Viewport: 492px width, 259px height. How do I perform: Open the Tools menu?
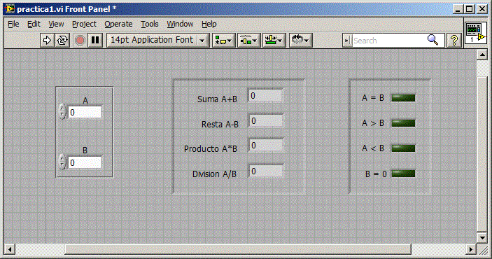(149, 24)
